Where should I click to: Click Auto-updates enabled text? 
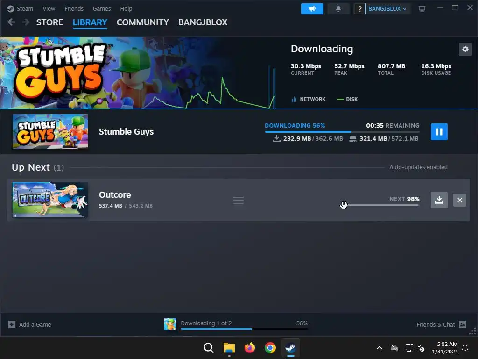click(418, 167)
